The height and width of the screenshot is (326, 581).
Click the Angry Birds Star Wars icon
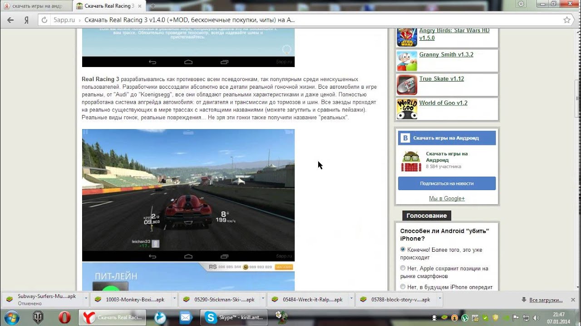tap(407, 37)
